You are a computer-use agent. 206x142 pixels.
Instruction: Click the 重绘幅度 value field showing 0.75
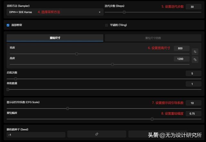click(193, 113)
